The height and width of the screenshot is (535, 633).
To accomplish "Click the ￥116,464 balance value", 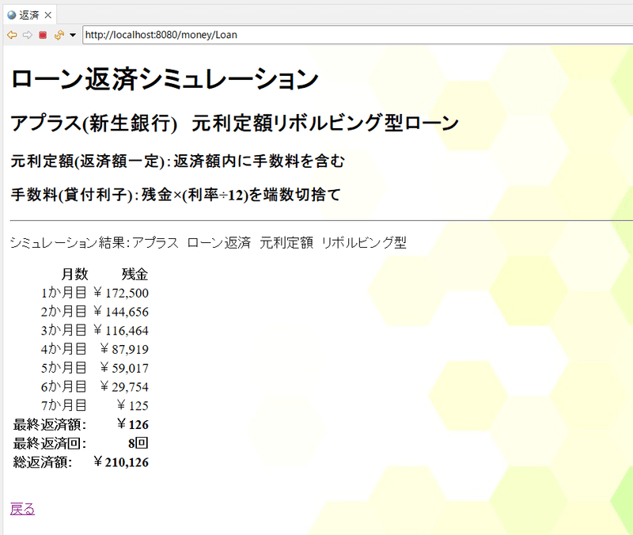I will tap(120, 330).
